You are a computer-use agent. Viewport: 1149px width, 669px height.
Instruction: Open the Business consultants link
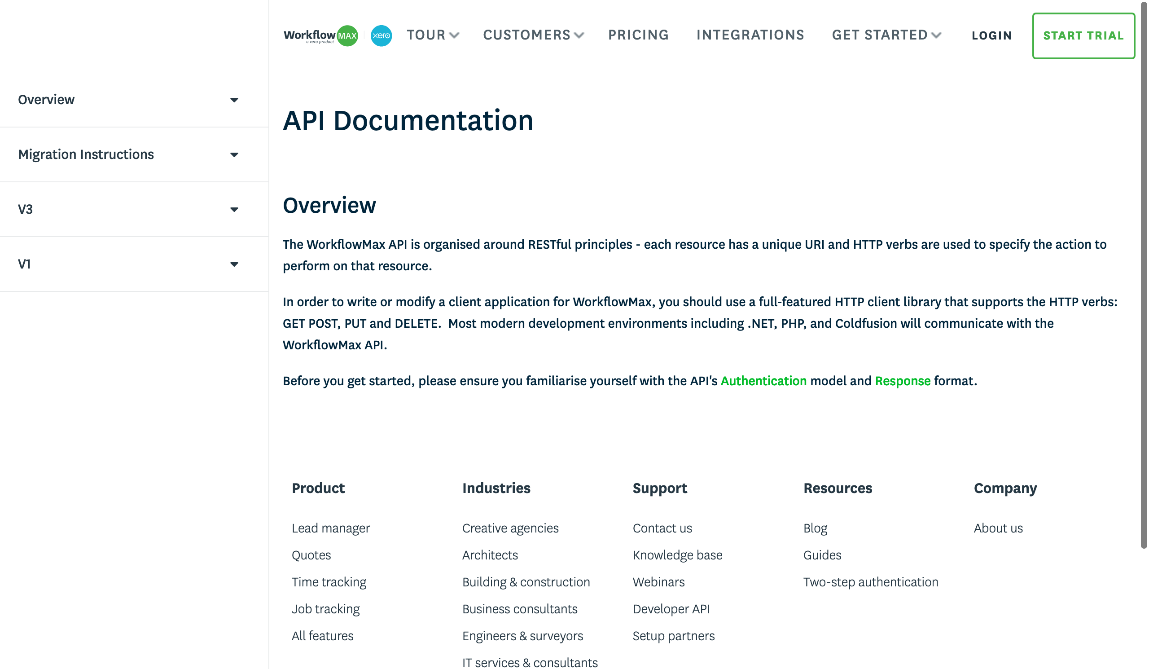(x=520, y=609)
